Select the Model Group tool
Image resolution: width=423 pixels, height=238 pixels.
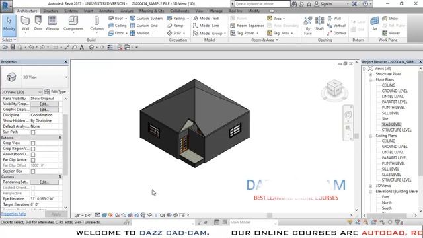pyautogui.click(x=209, y=33)
